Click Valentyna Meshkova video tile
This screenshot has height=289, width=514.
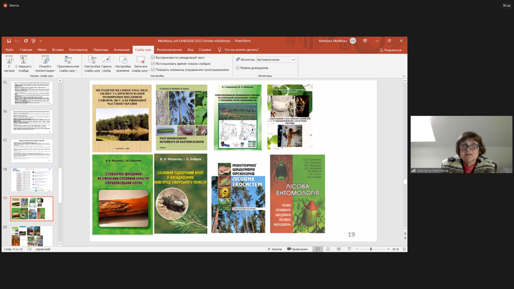(461, 144)
